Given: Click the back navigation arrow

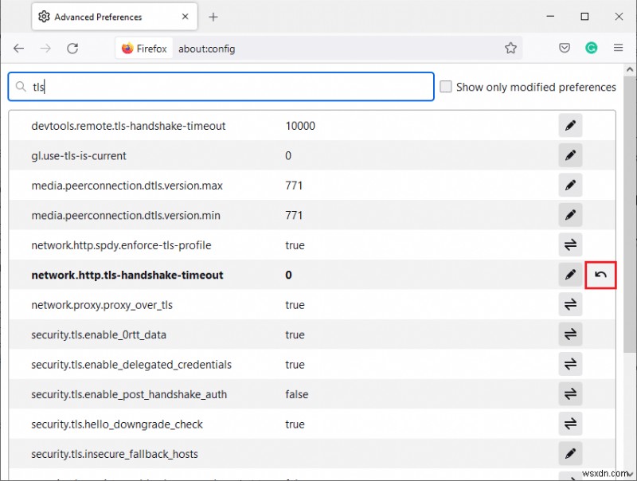Looking at the screenshot, I should coord(18,48).
